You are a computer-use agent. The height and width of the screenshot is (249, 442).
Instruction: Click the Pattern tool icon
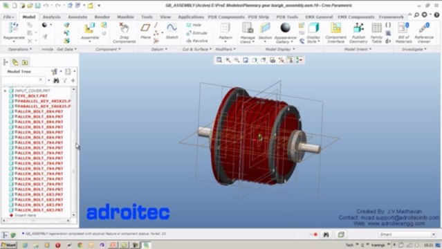(225, 28)
